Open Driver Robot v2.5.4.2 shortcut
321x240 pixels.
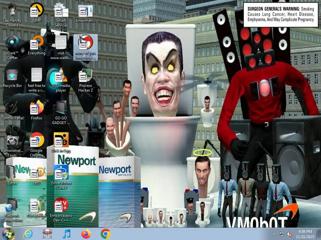pos(61,177)
